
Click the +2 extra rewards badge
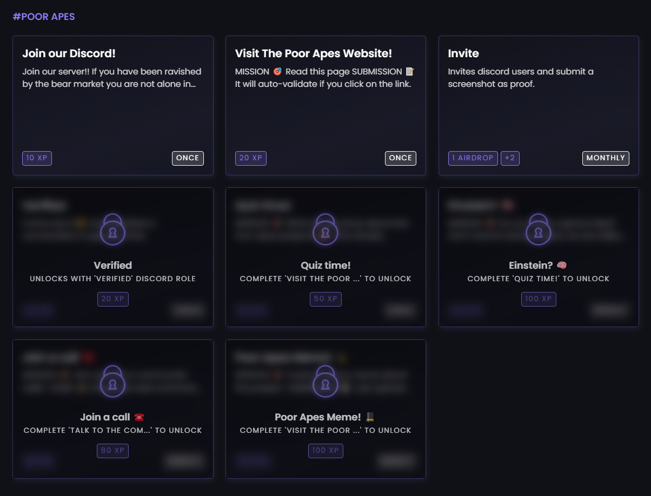click(510, 158)
